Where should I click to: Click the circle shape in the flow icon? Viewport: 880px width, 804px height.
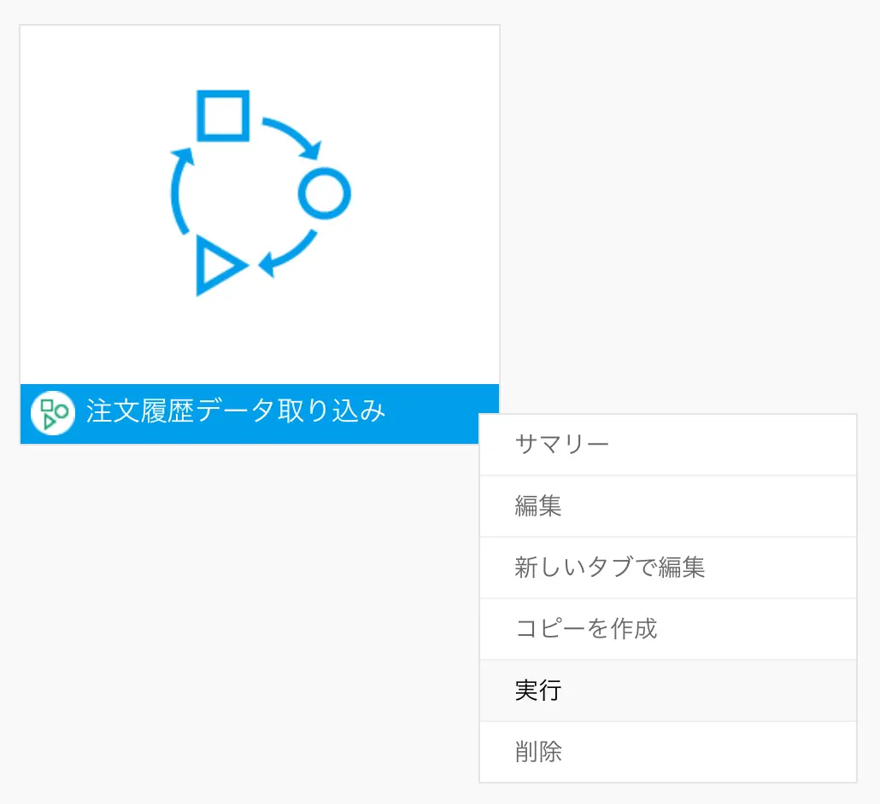point(324,193)
